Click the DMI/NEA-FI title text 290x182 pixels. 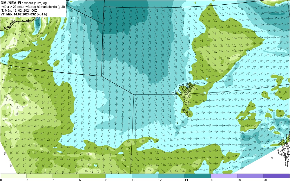pos(11,3)
